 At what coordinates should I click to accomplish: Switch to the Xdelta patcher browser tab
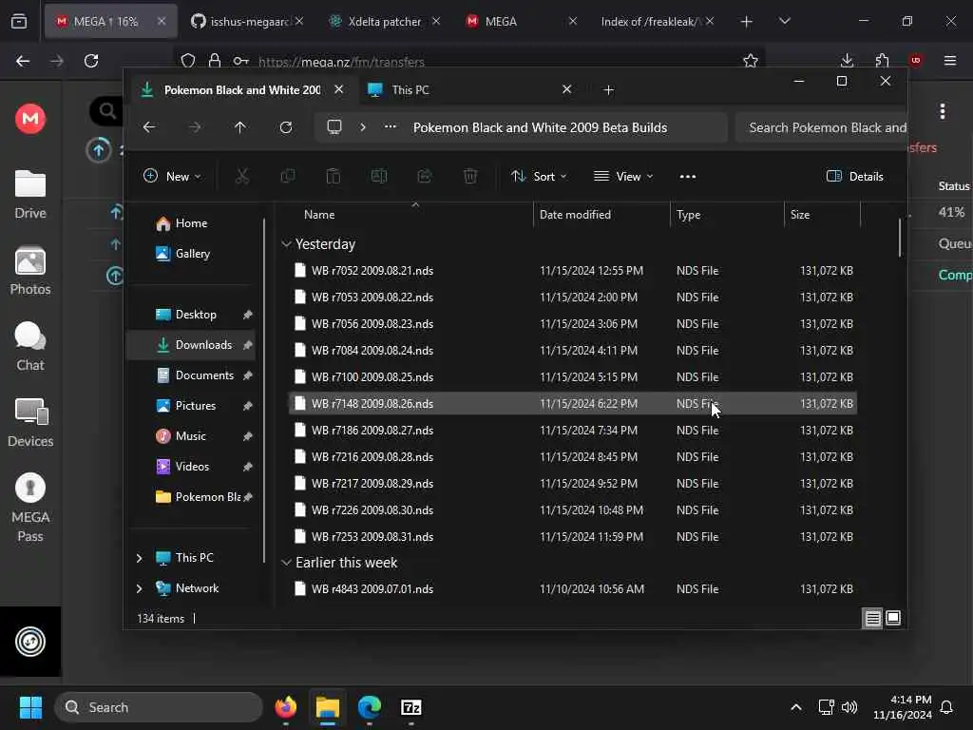click(384, 21)
